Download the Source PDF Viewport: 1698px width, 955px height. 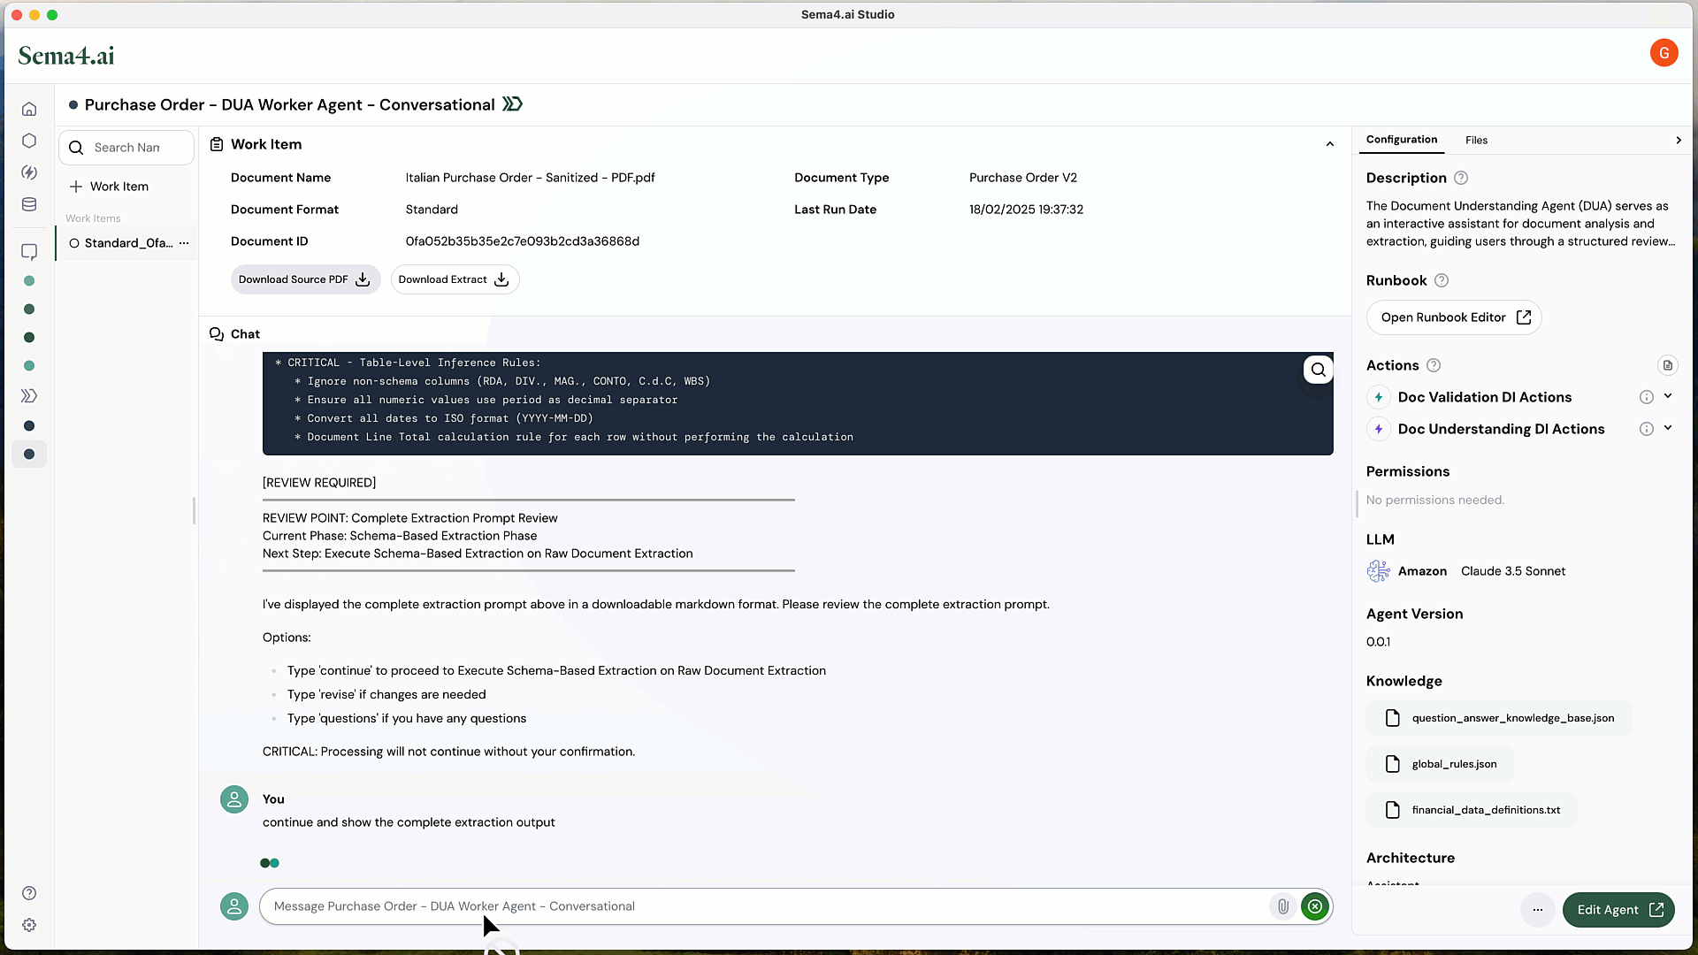(305, 279)
